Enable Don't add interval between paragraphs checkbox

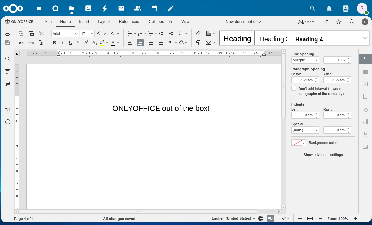(294, 89)
